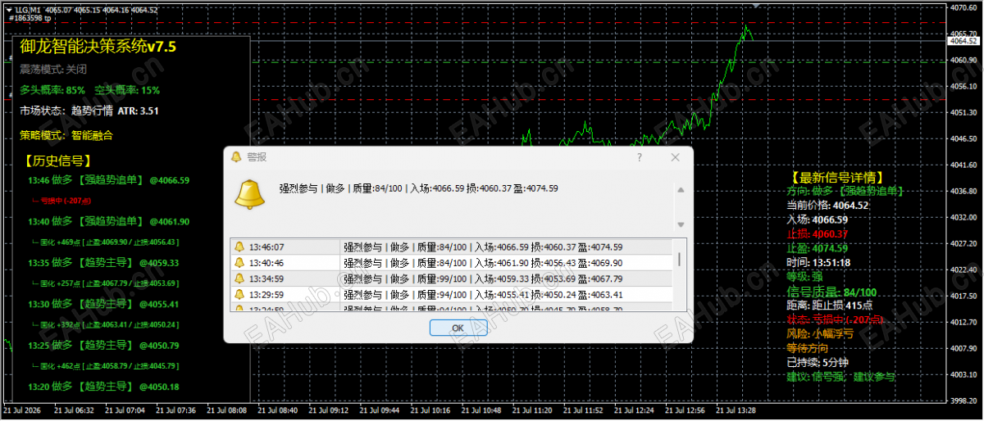Click the 震荡模式: 关闭 line
Viewport: 984px width, 421px height.
53,70
